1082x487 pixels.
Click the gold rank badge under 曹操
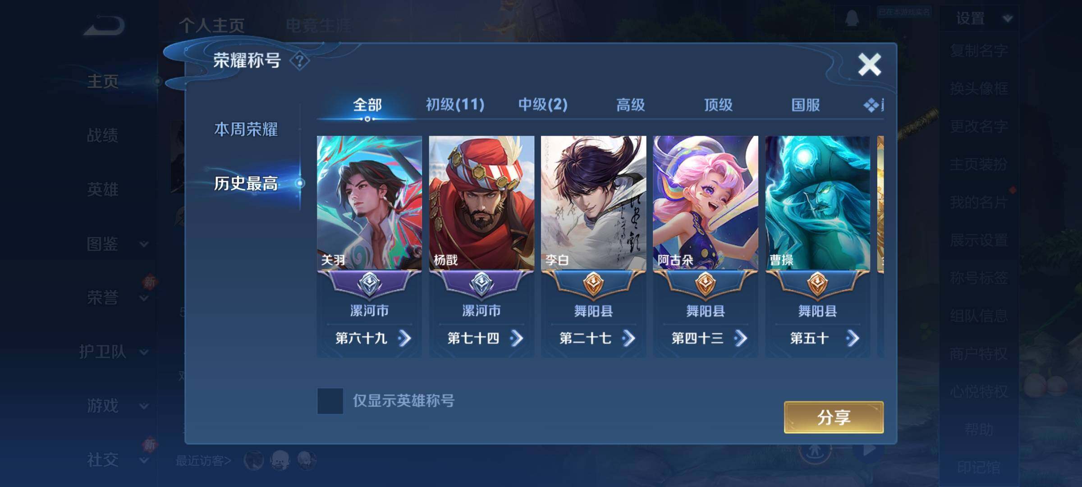[x=817, y=284]
